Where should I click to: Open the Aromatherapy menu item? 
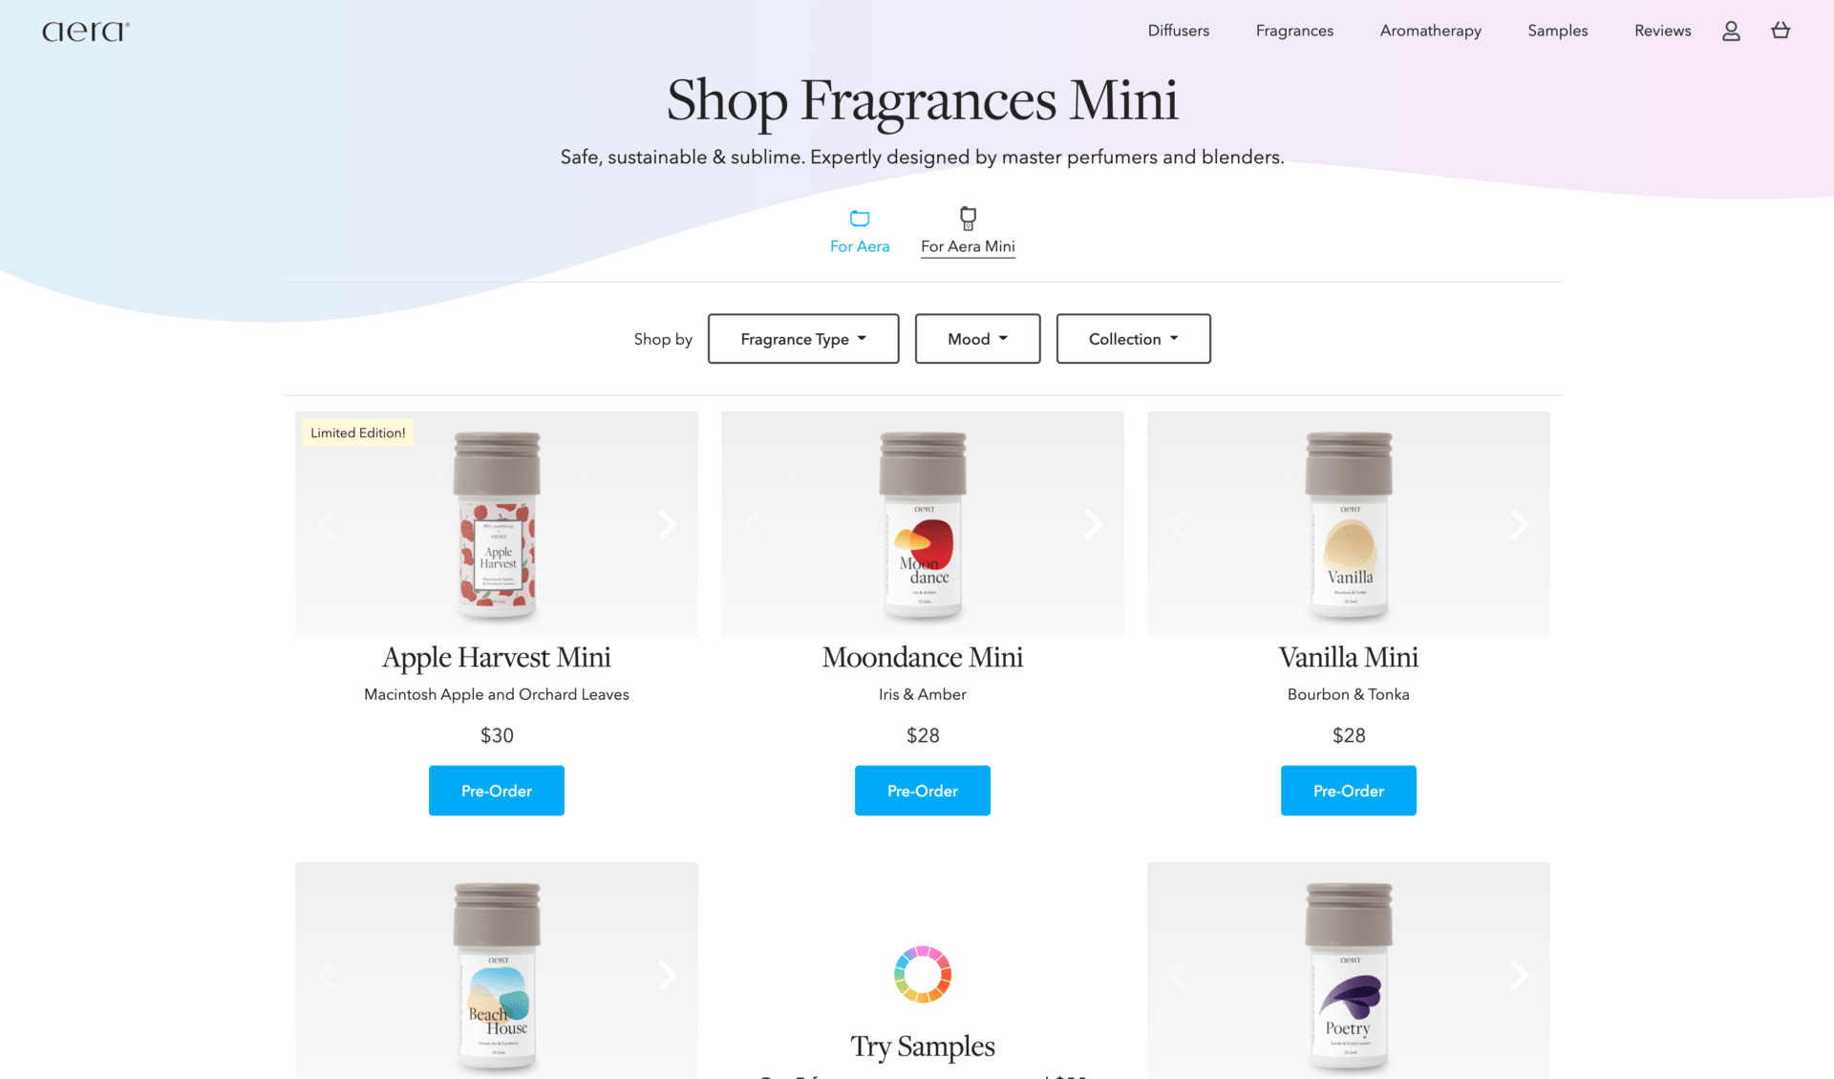coord(1430,31)
